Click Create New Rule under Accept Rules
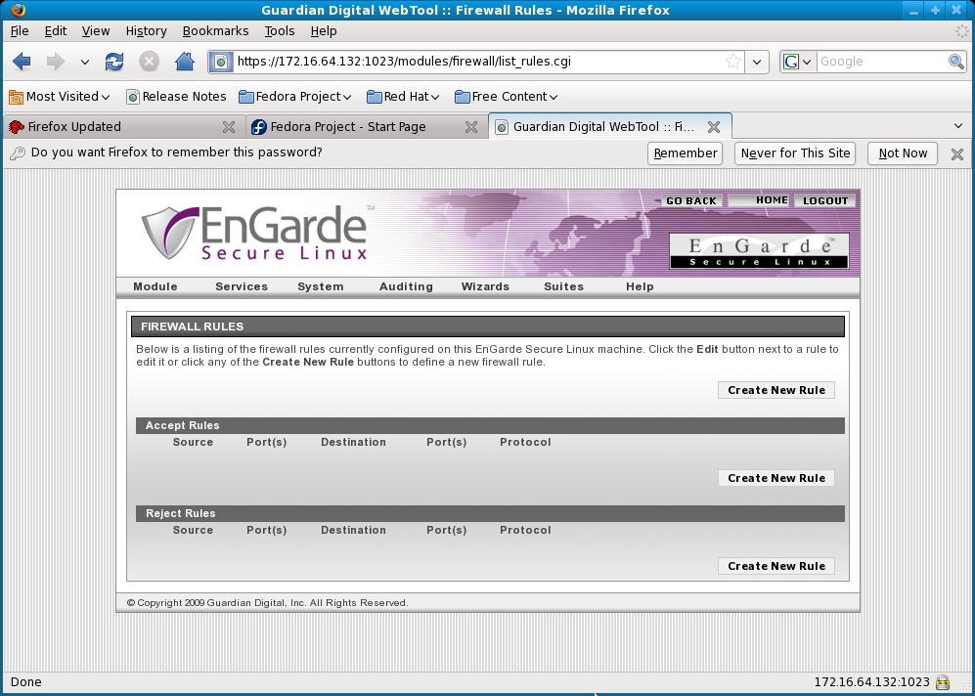Viewport: 975px width, 696px height. click(776, 479)
